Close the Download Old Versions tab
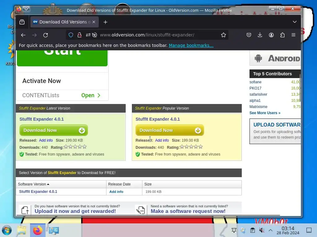The height and width of the screenshot is (237, 317). point(94,22)
